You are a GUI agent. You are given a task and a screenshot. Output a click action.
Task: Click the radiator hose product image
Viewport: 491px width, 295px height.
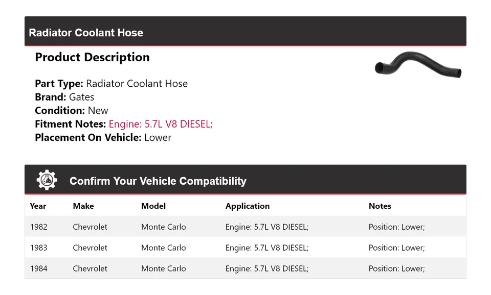[418, 64]
